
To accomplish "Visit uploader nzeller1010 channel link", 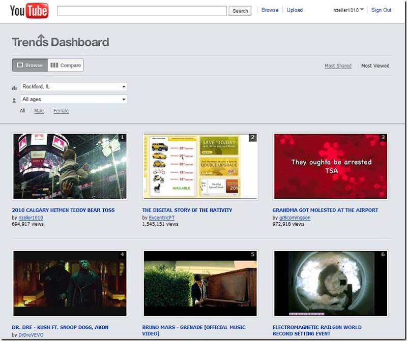I will (x=31, y=218).
